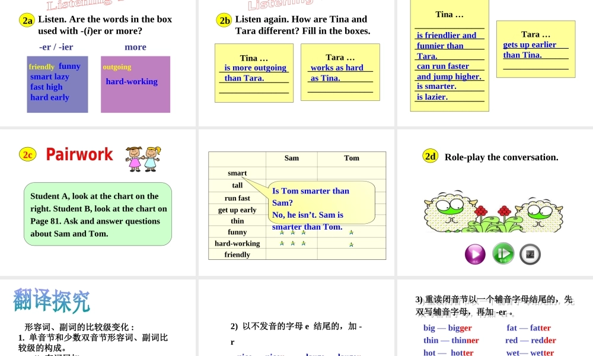Click the 'Listen again. How are Tina and' instruction

click(x=301, y=20)
